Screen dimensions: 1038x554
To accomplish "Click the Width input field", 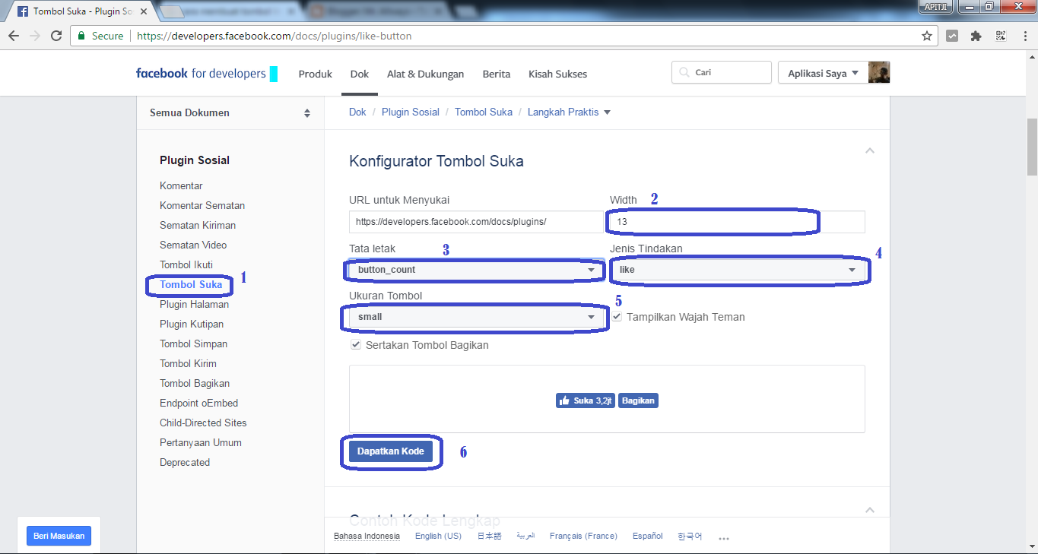I will pyautogui.click(x=738, y=222).
